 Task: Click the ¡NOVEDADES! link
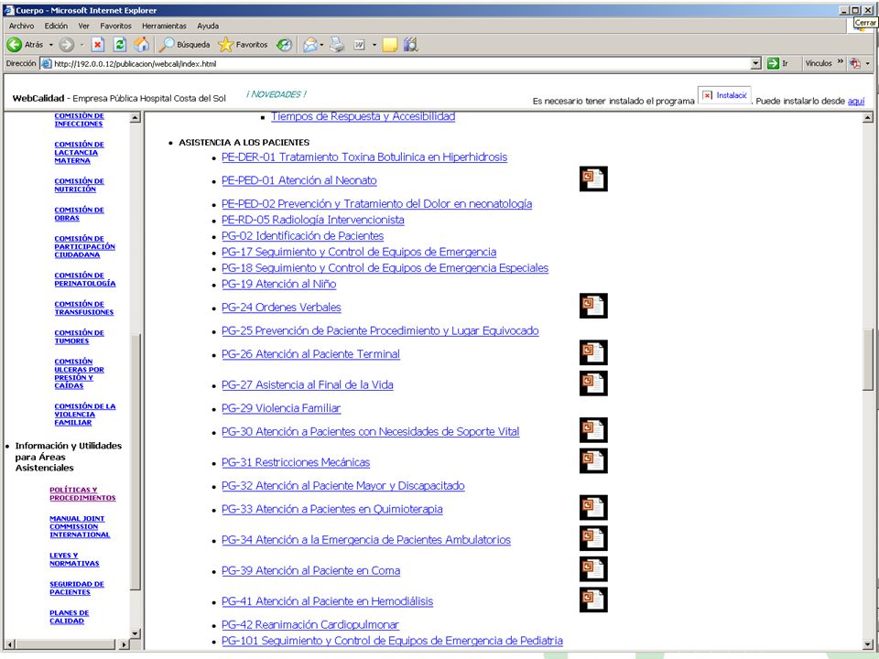coord(276,94)
